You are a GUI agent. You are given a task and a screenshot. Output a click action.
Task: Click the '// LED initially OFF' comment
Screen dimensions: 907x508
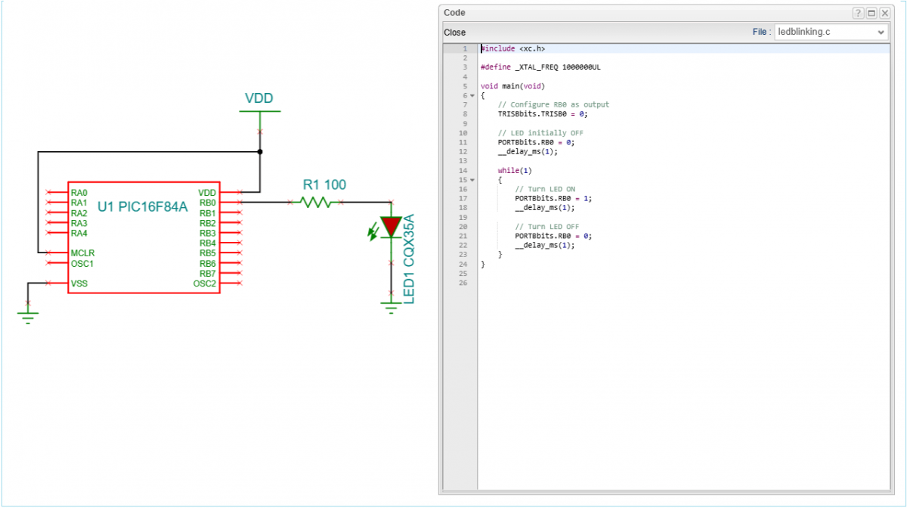(x=540, y=133)
